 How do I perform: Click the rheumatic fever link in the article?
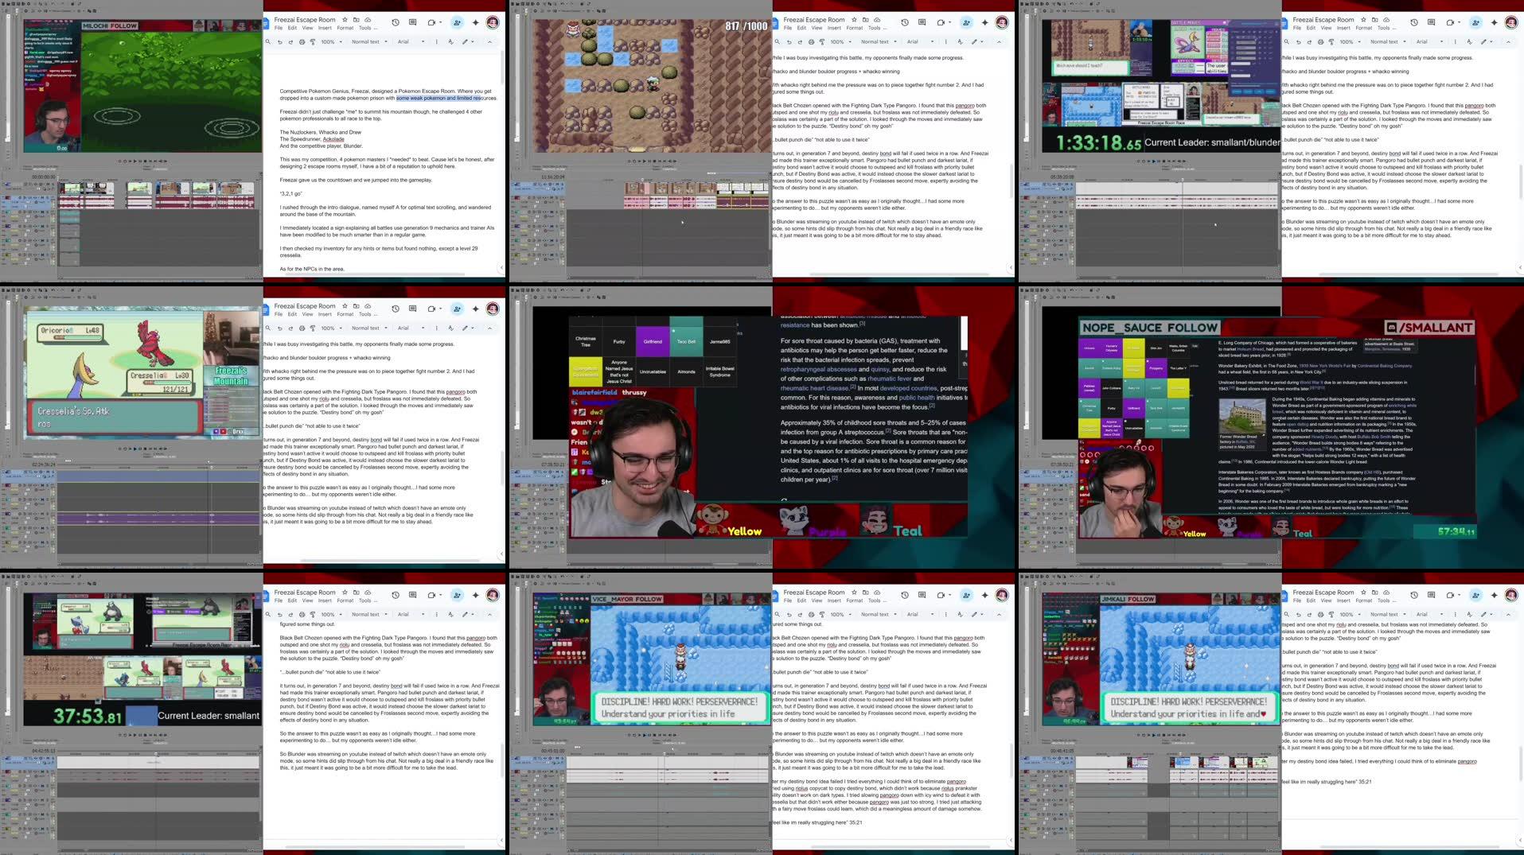click(x=890, y=379)
